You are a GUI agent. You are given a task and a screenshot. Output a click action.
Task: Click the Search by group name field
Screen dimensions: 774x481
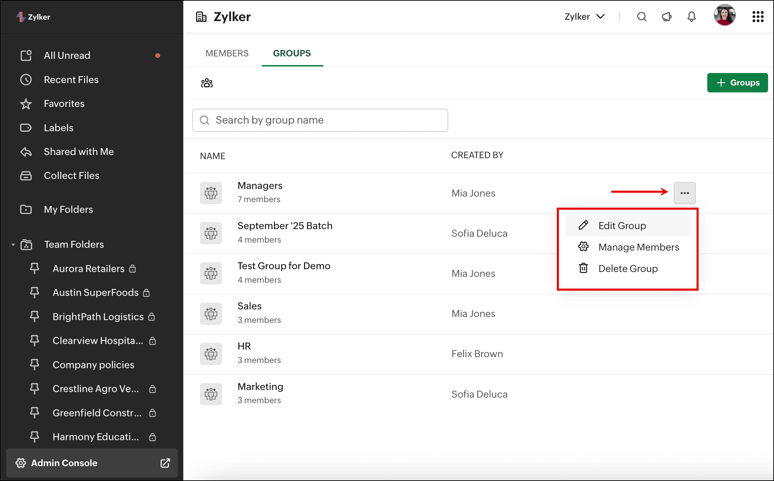[x=320, y=120]
